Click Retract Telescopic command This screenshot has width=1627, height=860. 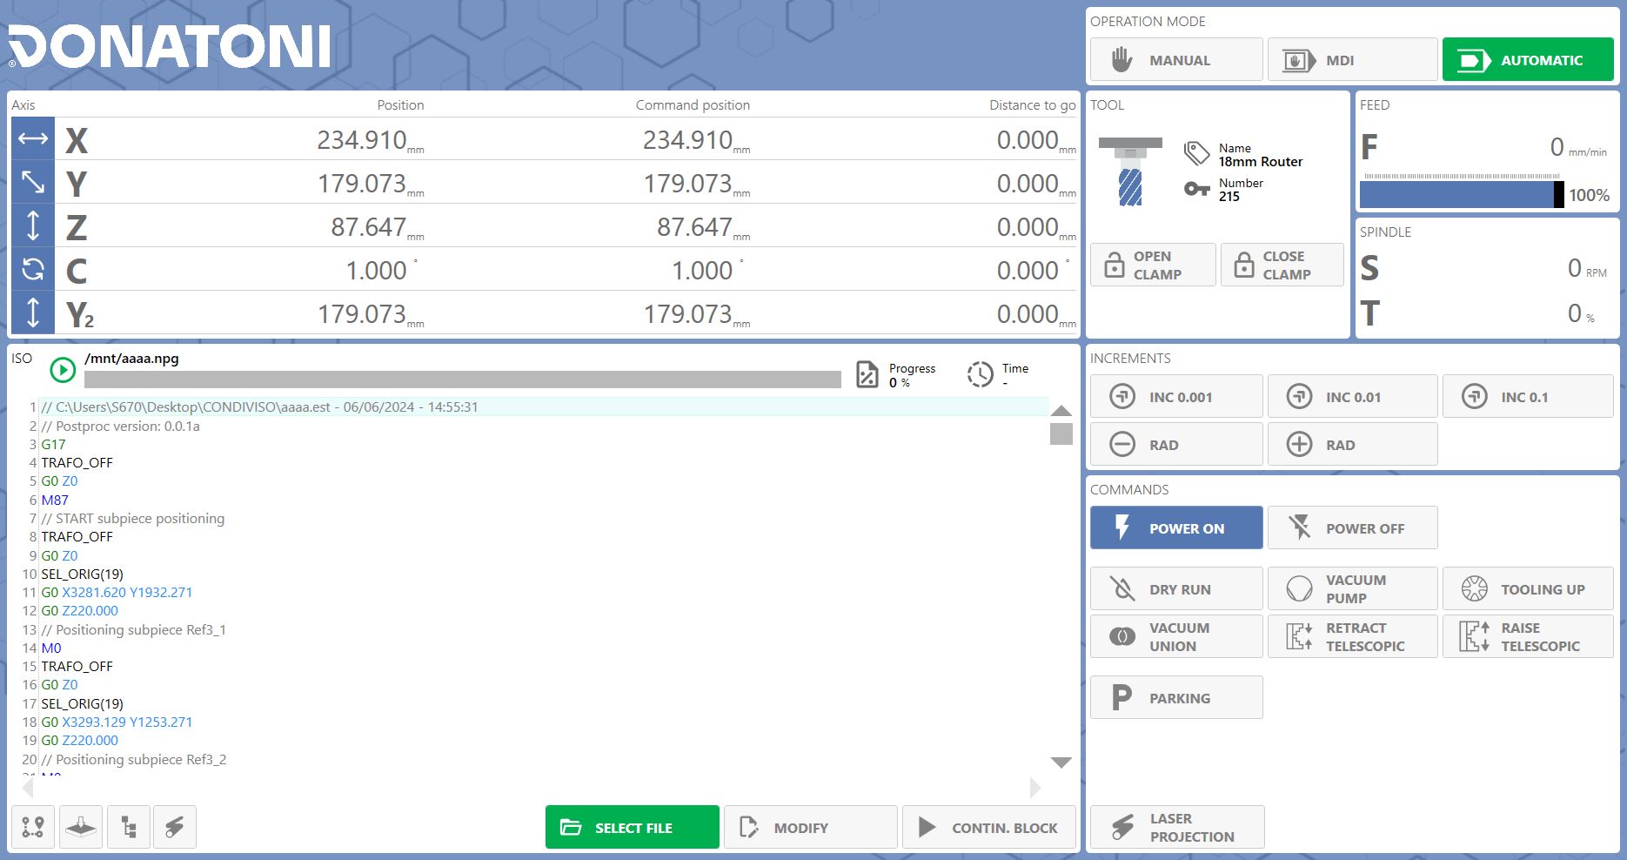coord(1352,637)
